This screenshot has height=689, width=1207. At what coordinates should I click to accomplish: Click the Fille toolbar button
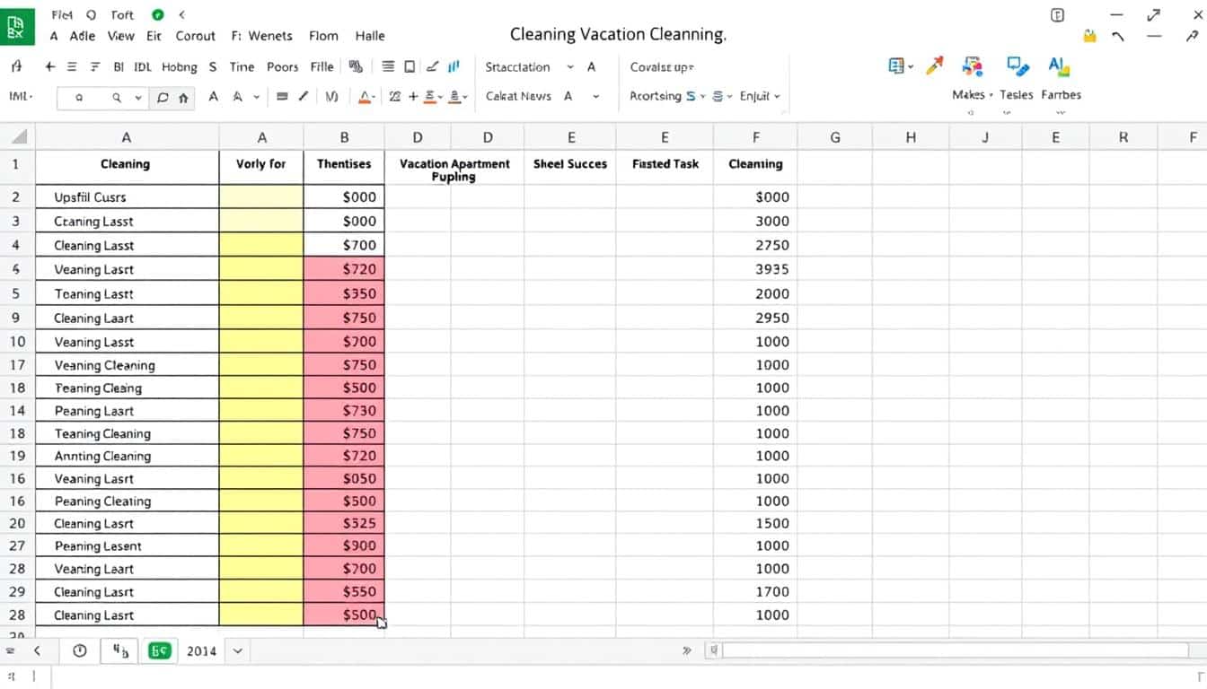point(322,66)
